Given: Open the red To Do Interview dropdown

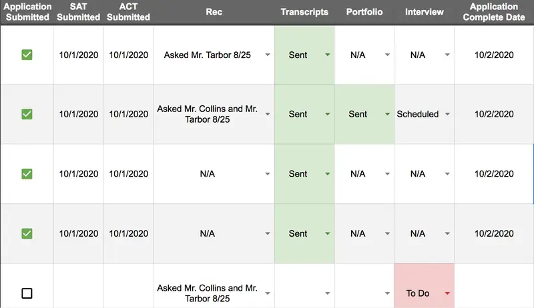Looking at the screenshot, I should 448,293.
